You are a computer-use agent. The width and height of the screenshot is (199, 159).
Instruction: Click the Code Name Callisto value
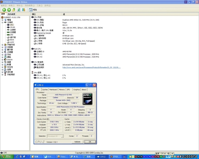(x=55, y=98)
